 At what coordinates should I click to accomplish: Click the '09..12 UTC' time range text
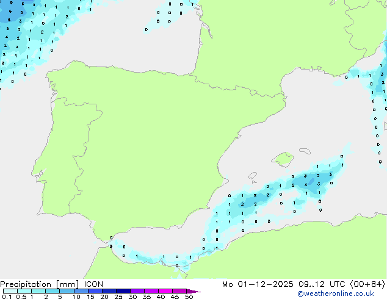pyautogui.click(x=321, y=284)
